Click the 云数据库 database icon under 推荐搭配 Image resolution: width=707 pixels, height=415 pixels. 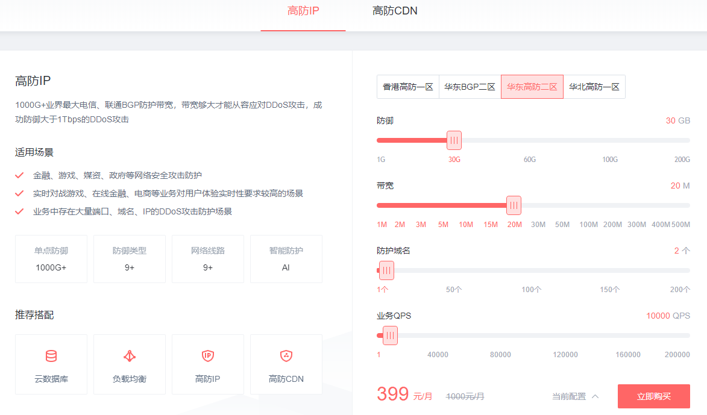click(51, 357)
